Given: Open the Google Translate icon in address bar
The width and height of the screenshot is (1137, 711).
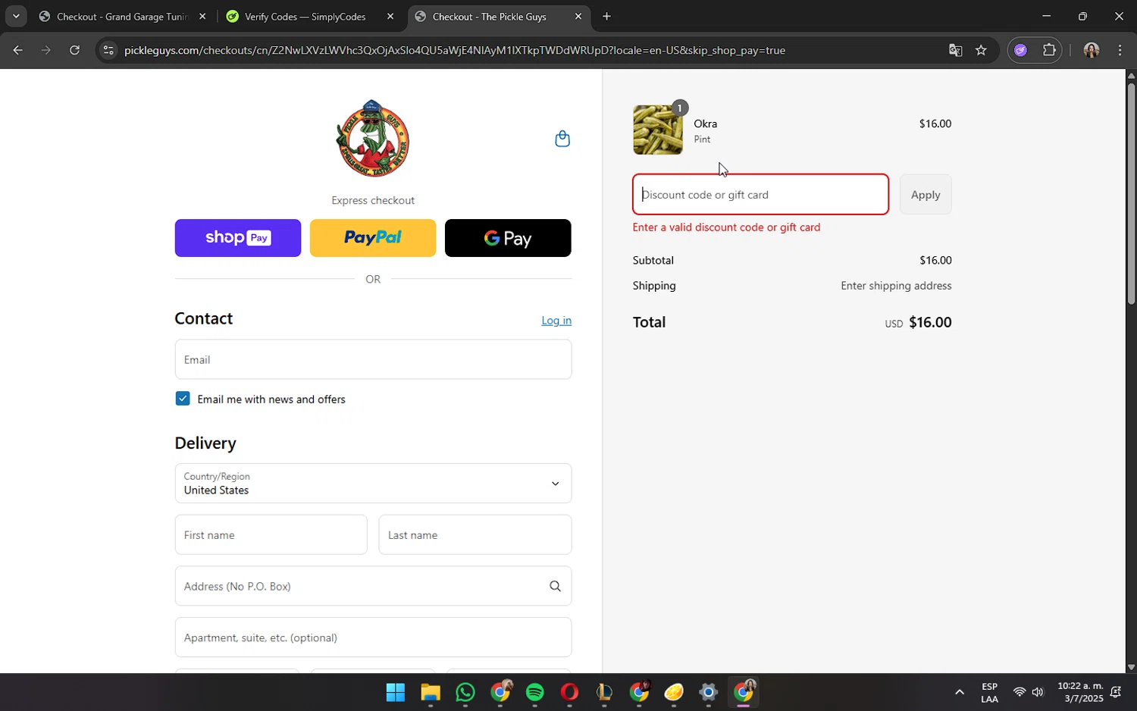Looking at the screenshot, I should pos(955,50).
